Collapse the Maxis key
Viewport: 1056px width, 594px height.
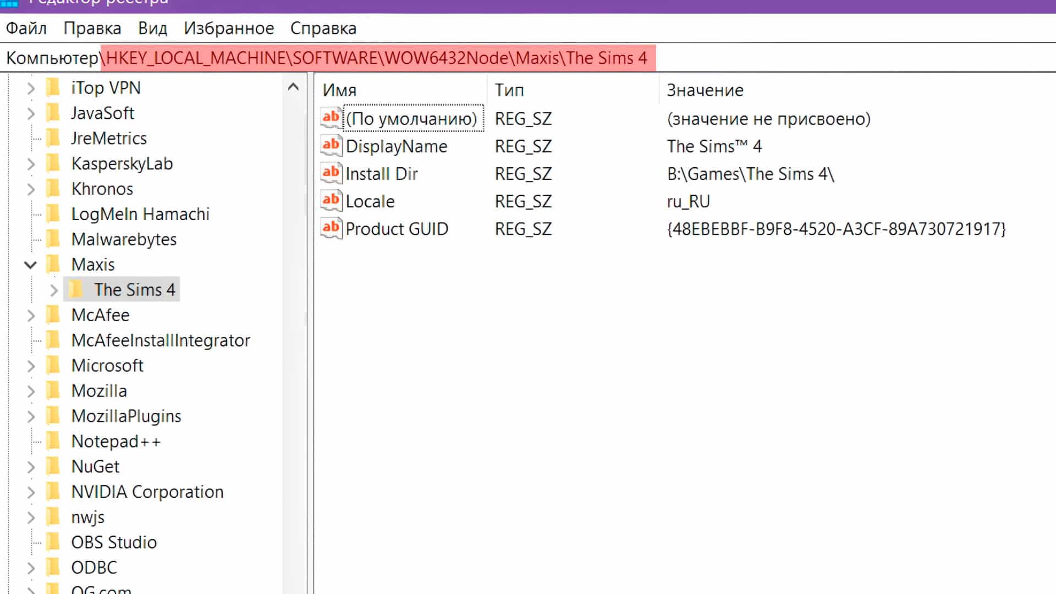point(31,265)
